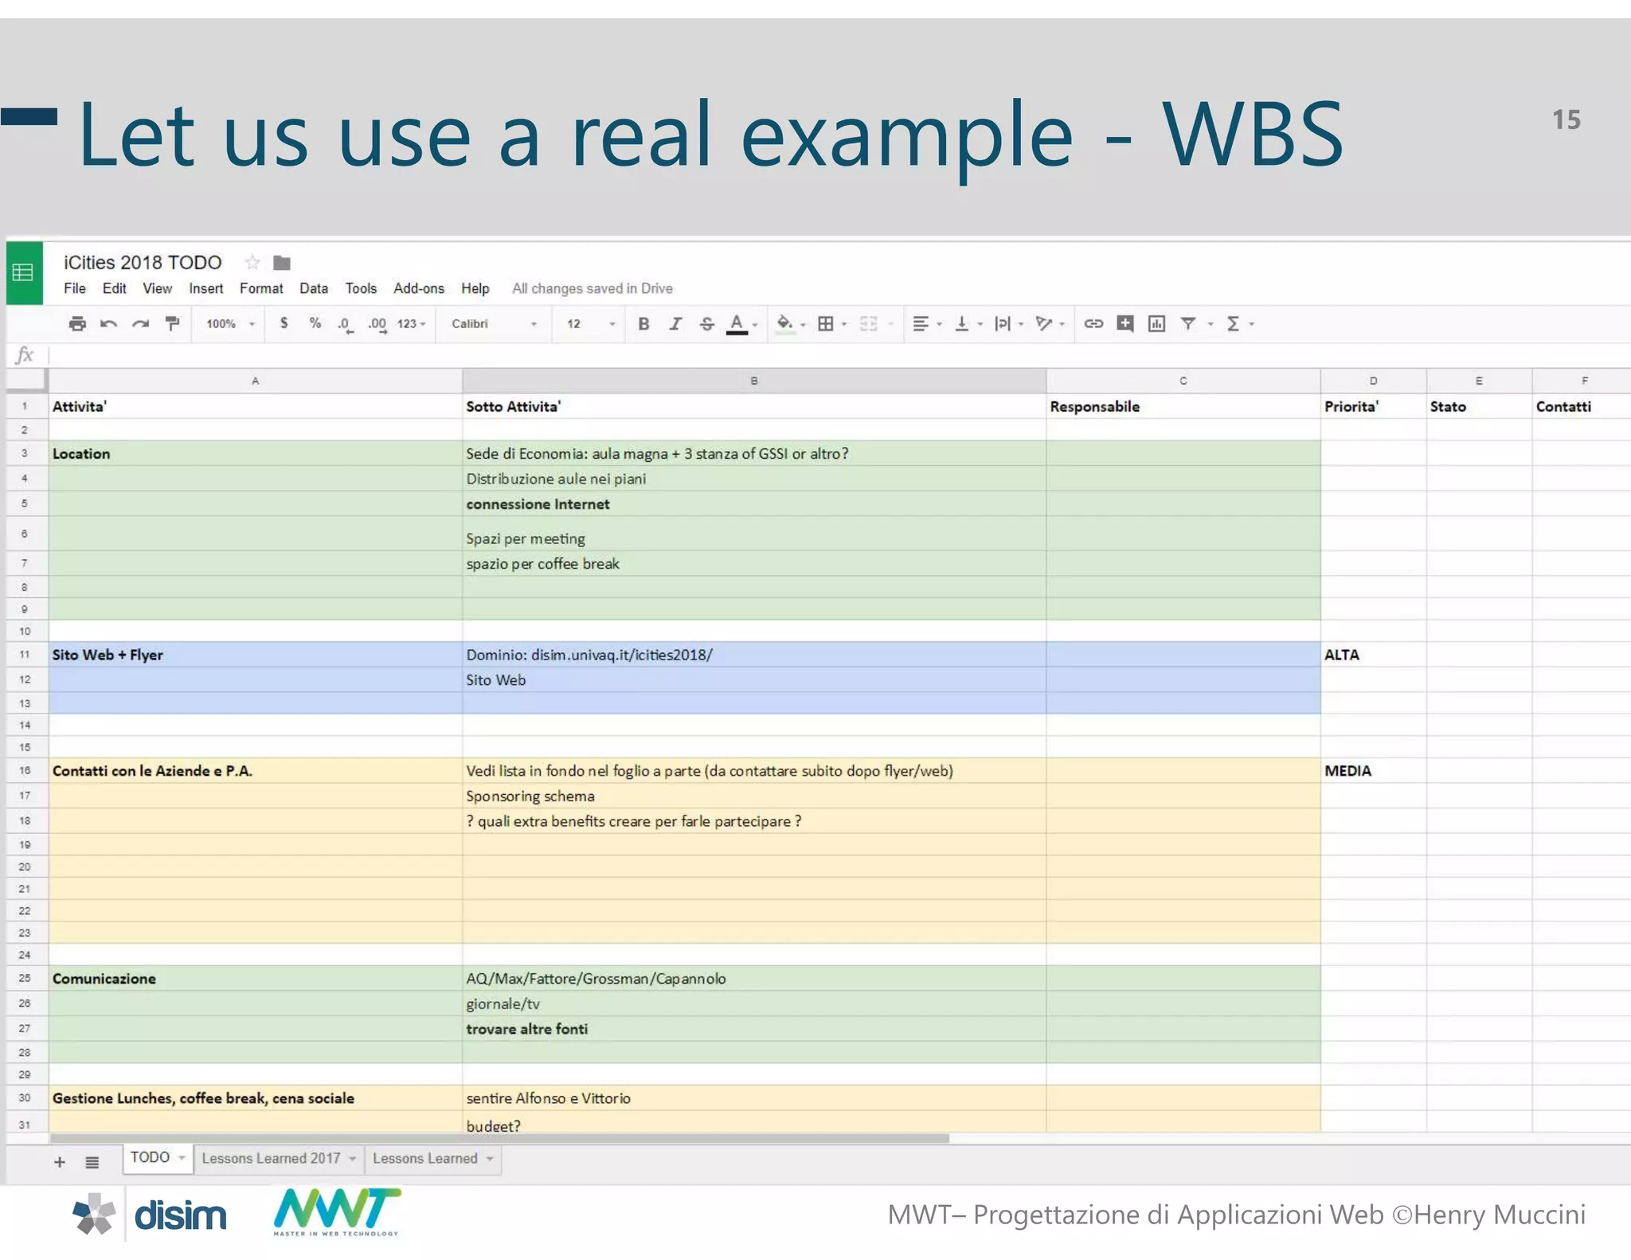Image resolution: width=1631 pixels, height=1260 pixels.
Task: Open the borders menu
Action: point(826,323)
